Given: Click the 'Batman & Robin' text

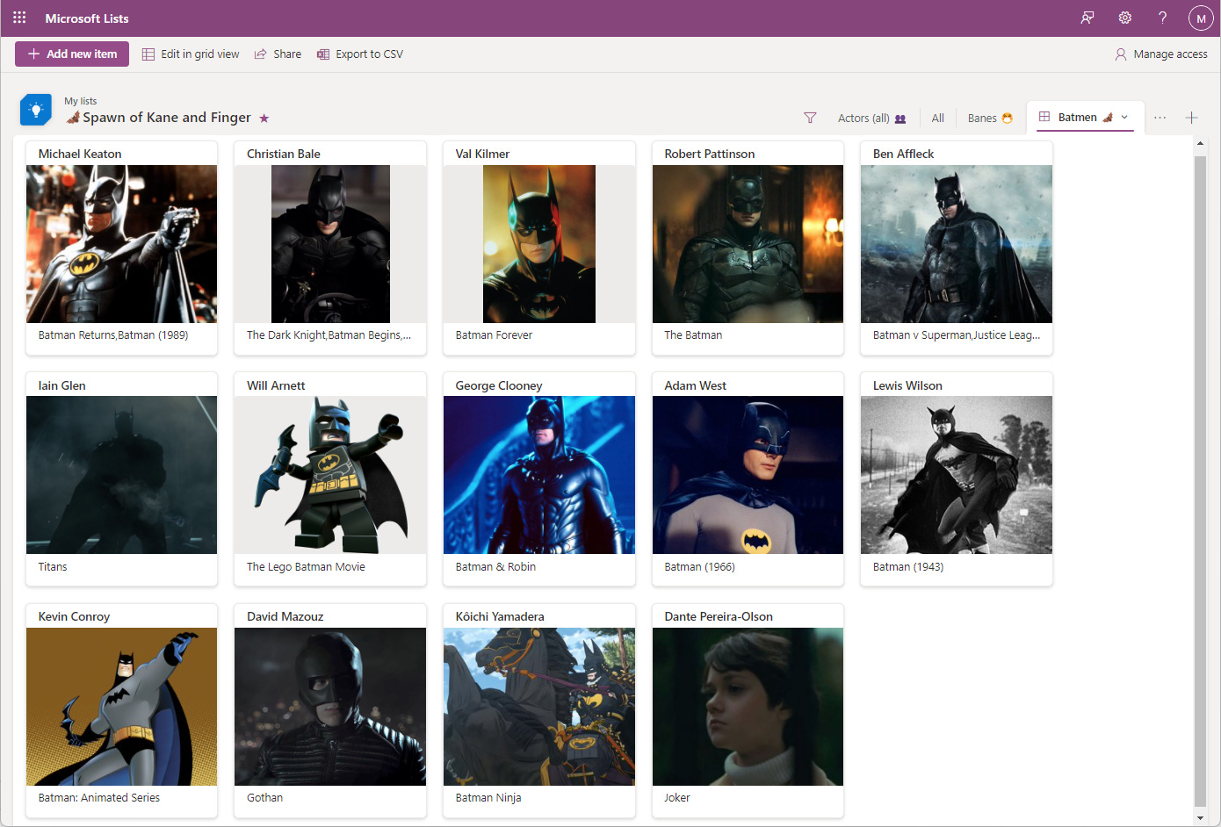Looking at the screenshot, I should coord(495,567).
